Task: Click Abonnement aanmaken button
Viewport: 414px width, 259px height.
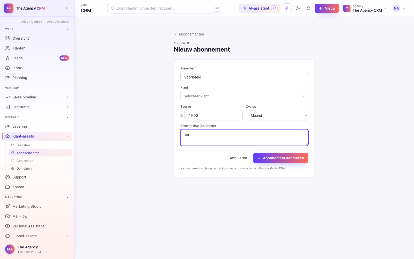Action: coord(280,158)
